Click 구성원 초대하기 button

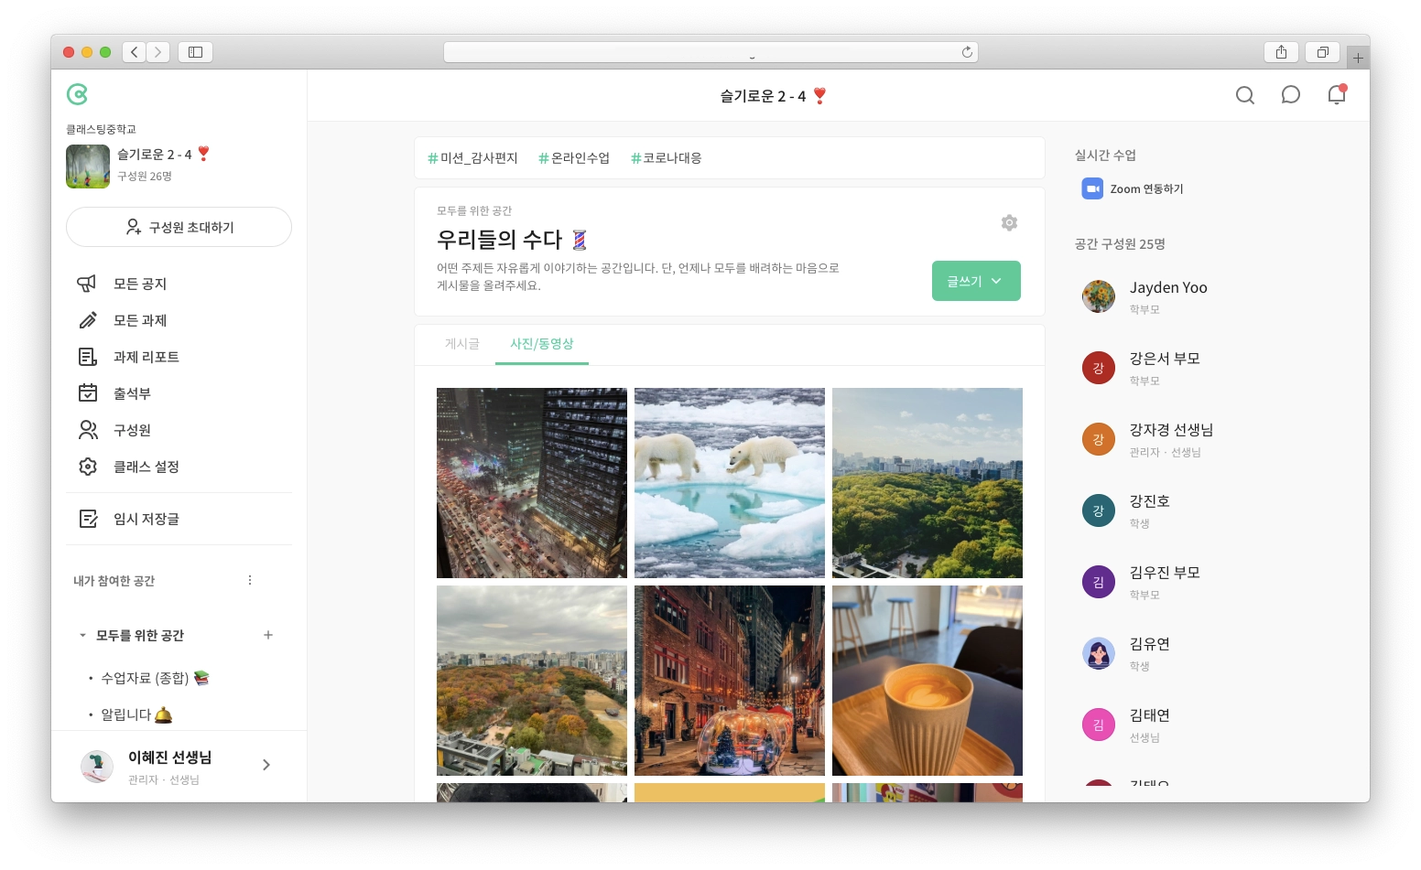[179, 227]
